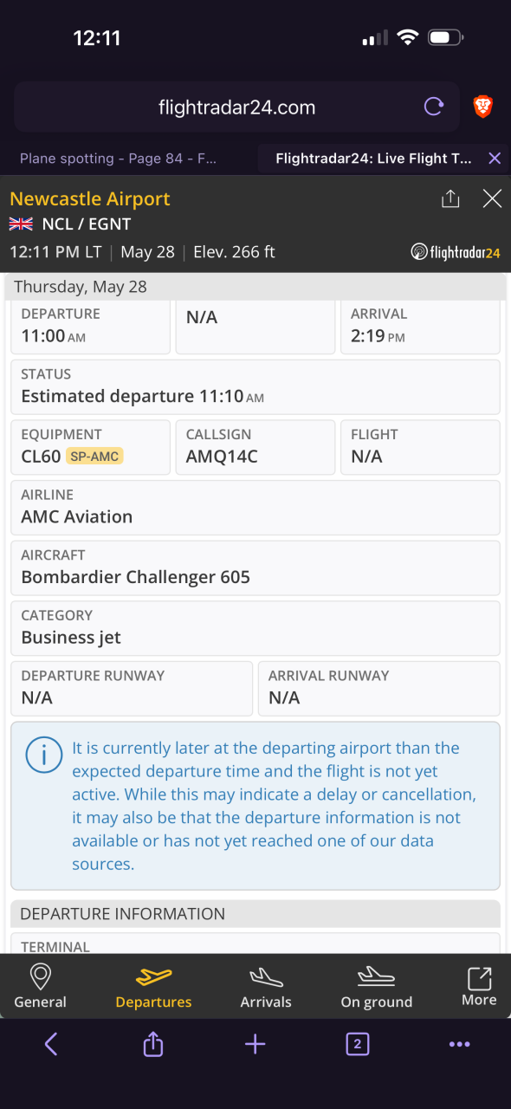
Task: Tap the browser share icon in bottom toolbar
Action: 153,1044
